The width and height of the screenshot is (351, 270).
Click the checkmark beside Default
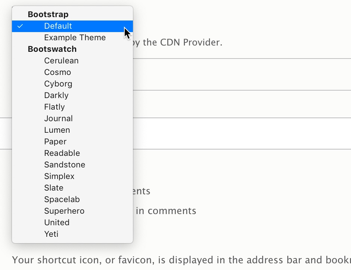pos(20,26)
